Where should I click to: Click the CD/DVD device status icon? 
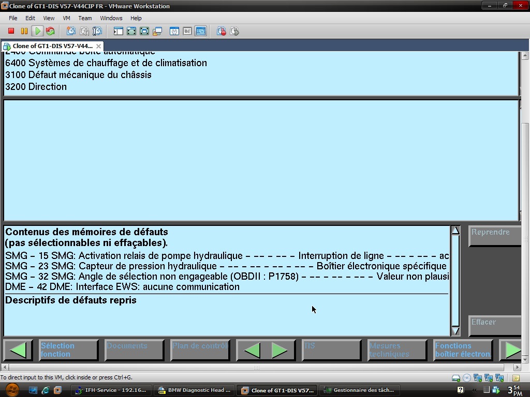coord(466,378)
